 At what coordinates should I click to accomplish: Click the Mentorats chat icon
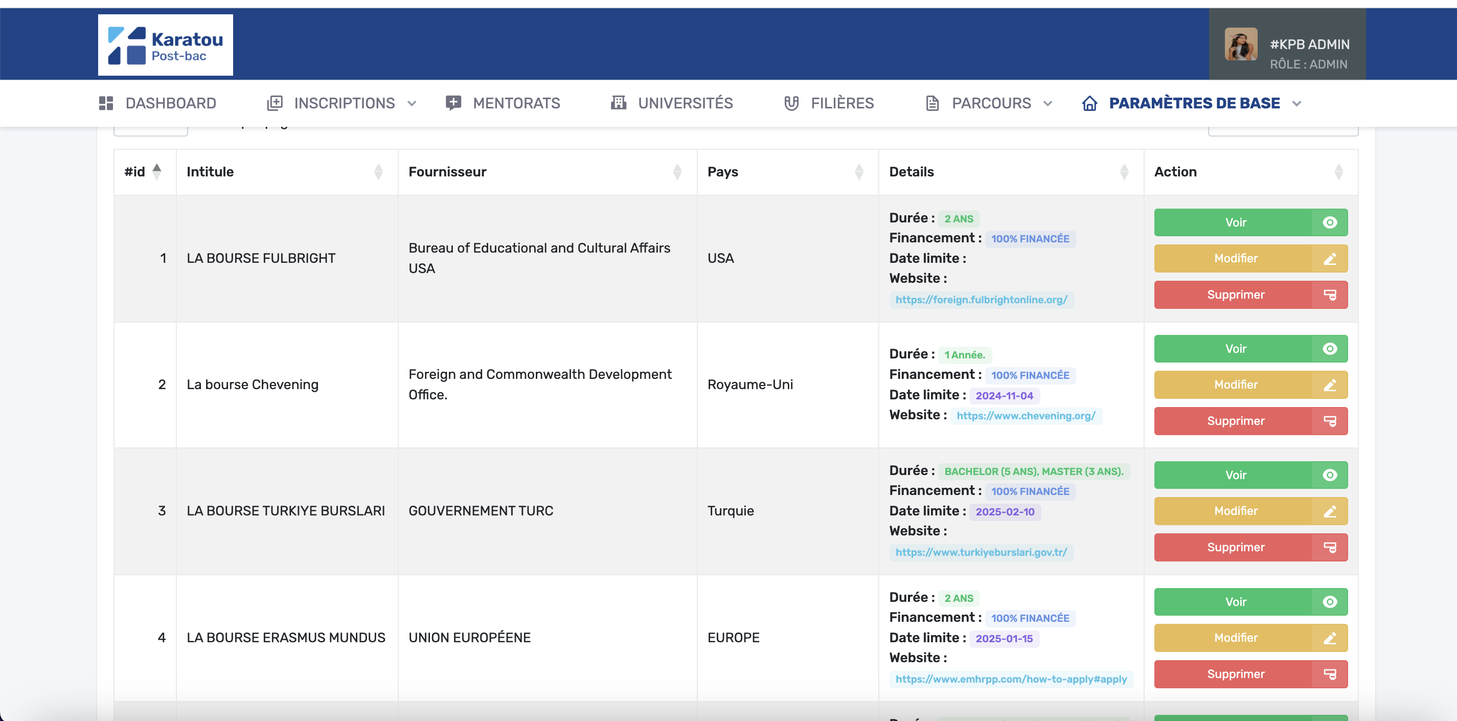pyautogui.click(x=453, y=103)
